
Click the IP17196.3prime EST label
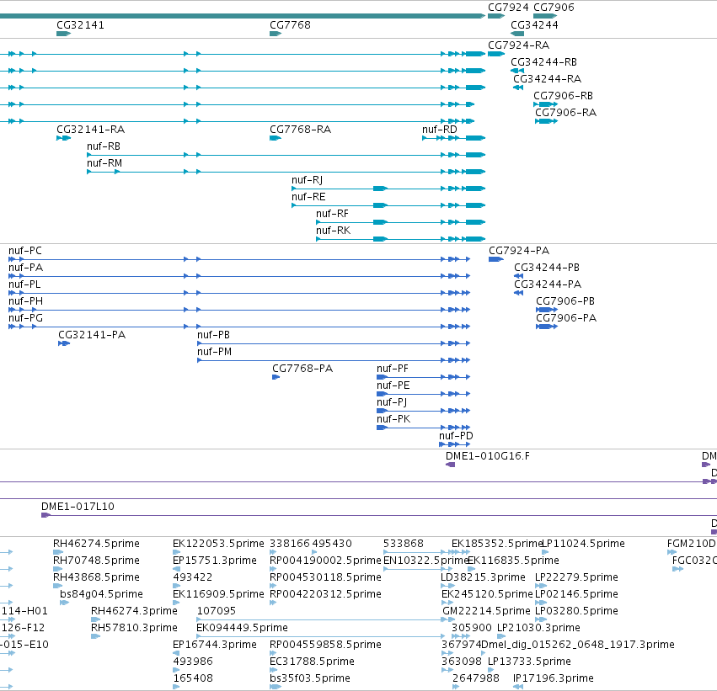point(554,678)
